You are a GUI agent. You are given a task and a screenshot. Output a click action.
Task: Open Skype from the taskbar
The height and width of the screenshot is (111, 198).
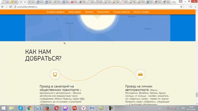20,108
